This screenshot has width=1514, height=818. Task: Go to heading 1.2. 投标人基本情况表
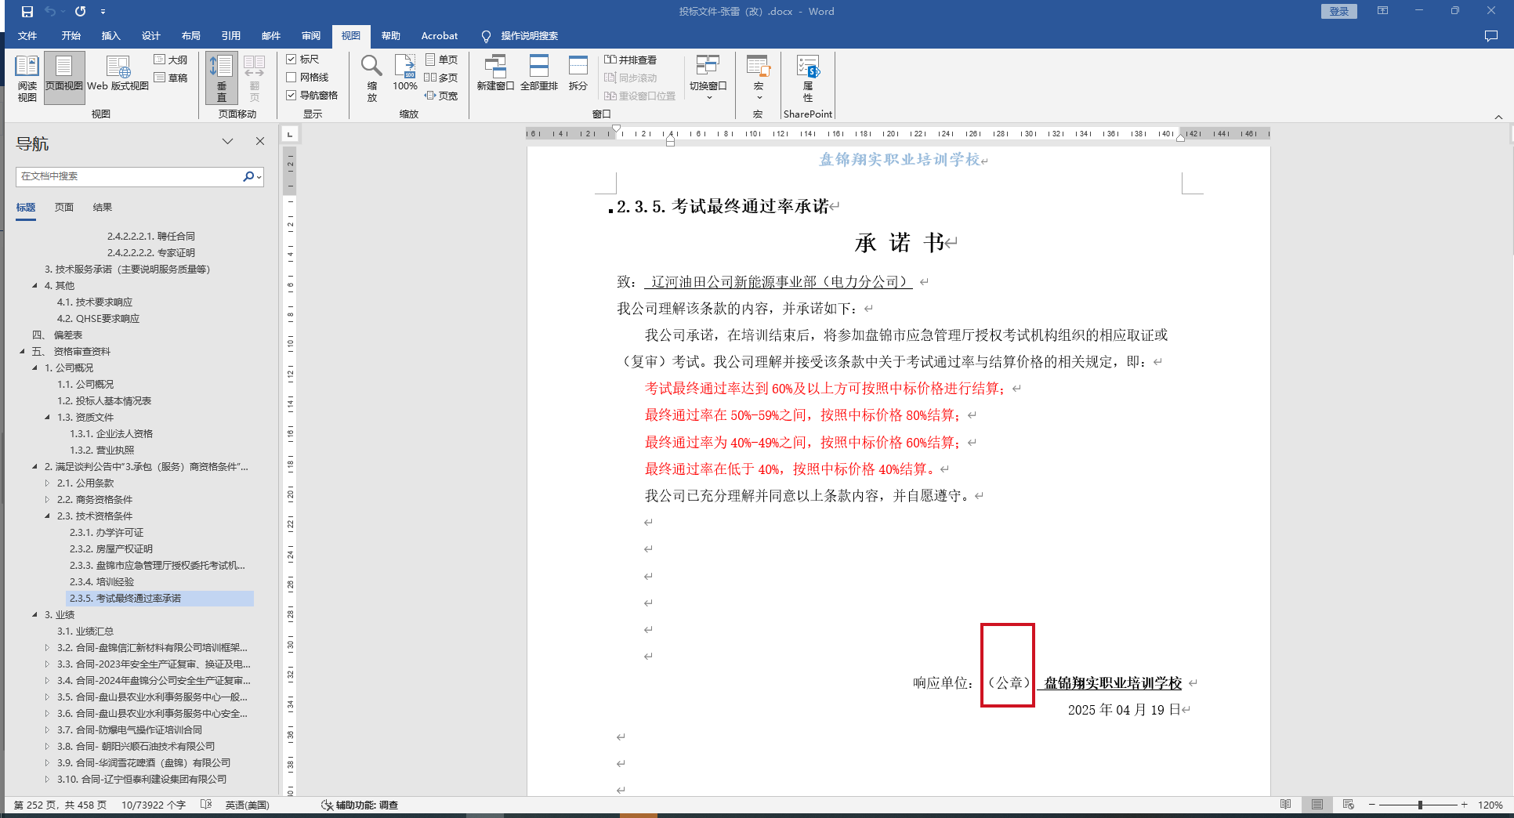(x=104, y=401)
